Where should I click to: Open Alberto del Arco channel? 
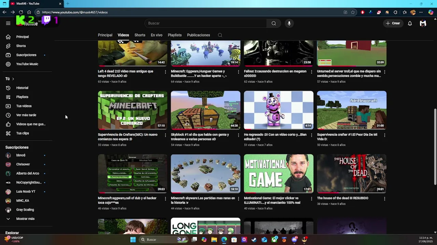pos(27,173)
